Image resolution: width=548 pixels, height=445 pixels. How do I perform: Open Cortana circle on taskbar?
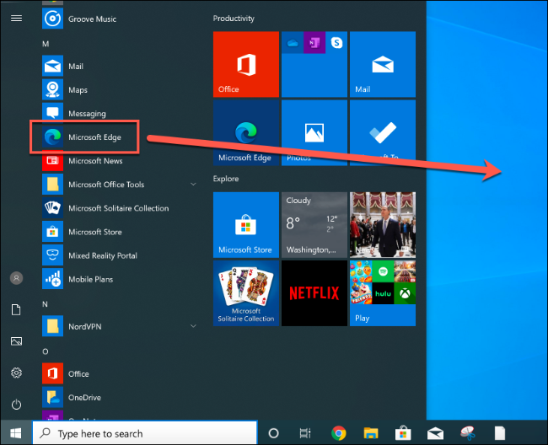pos(273,433)
